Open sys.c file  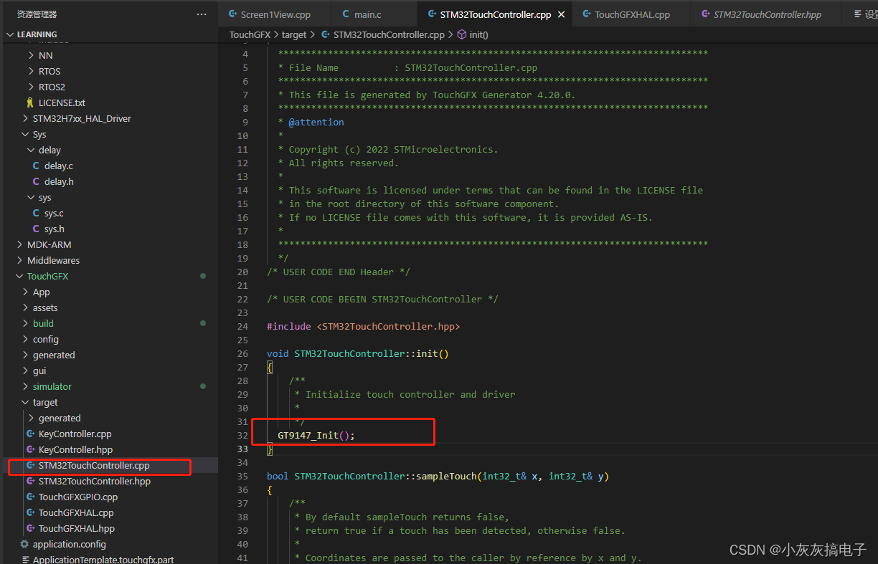point(54,213)
